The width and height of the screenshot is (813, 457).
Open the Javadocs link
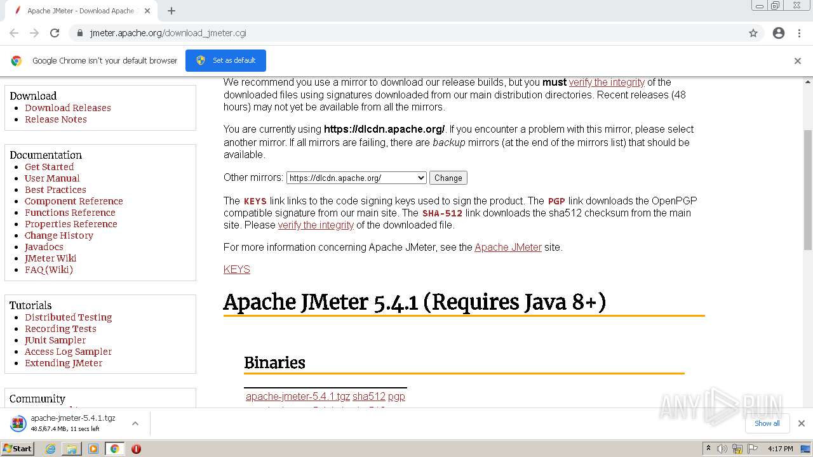pos(44,247)
